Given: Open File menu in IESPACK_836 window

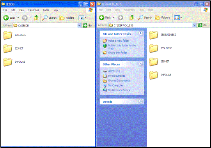Looking at the screenshot, I should [x=101, y=10].
